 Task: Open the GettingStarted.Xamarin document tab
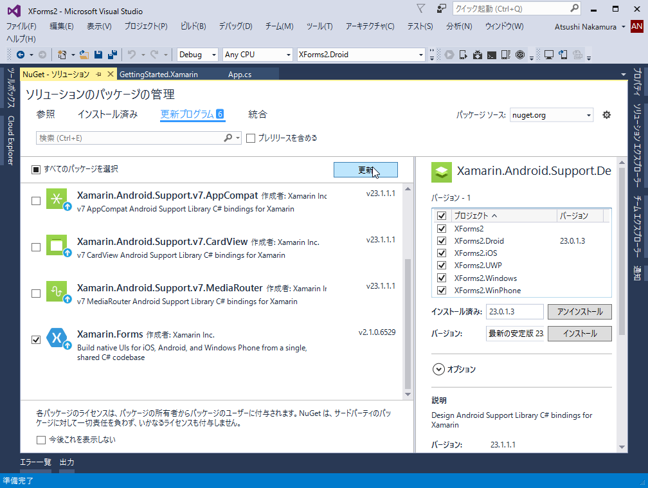click(159, 75)
